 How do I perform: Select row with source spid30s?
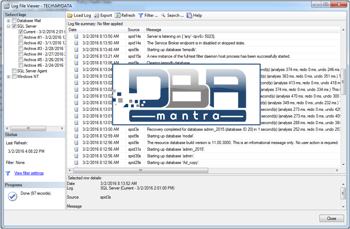coord(204,156)
